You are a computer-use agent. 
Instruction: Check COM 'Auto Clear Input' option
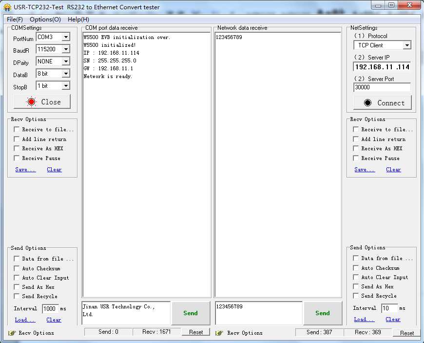[17, 278]
